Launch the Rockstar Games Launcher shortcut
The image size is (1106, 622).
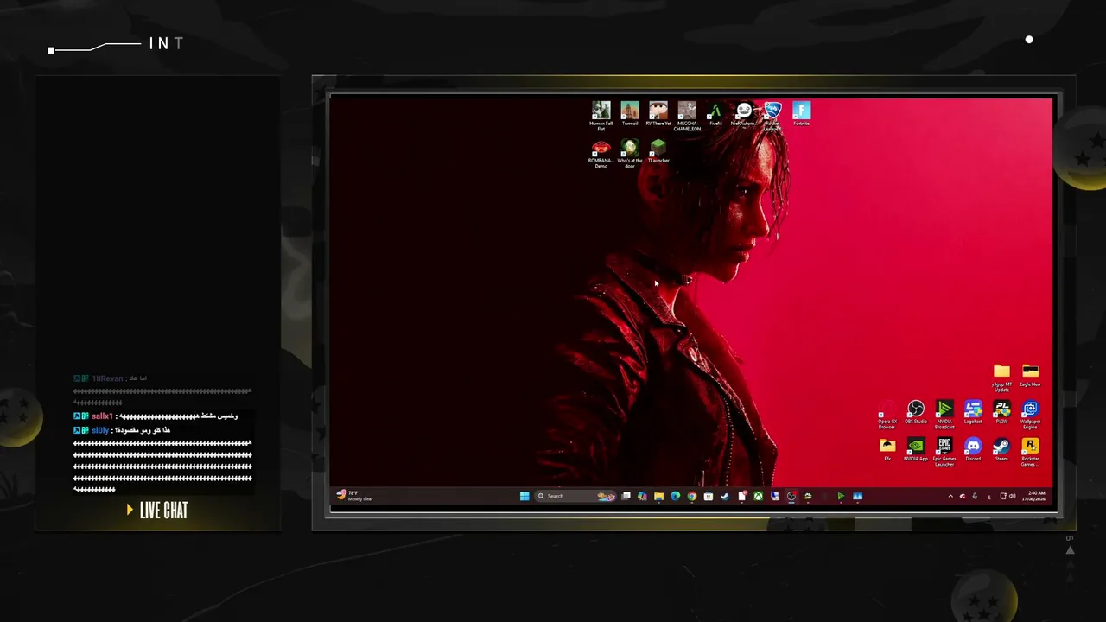[x=1030, y=452]
